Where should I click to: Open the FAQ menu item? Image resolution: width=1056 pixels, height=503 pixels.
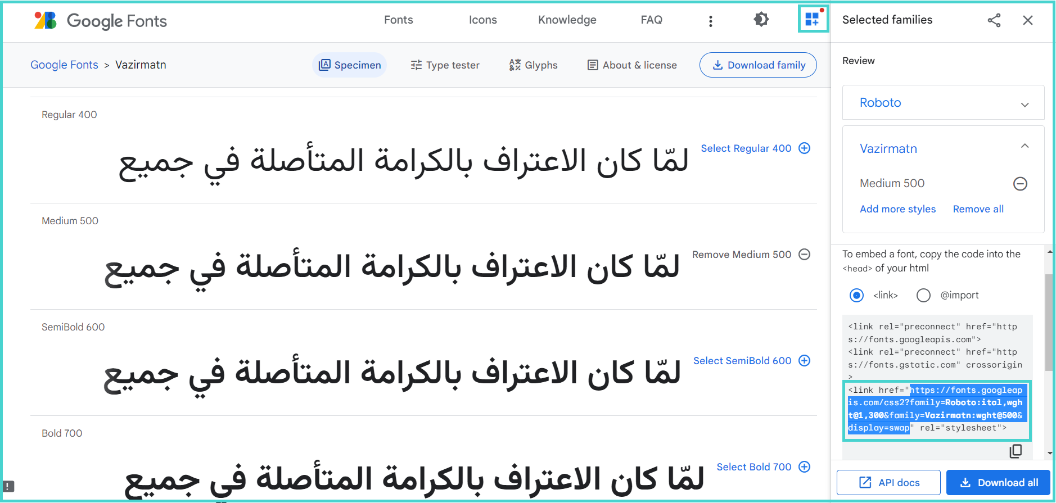[x=652, y=20]
